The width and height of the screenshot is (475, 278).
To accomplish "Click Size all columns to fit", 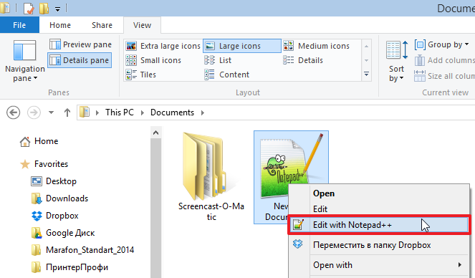I will (x=444, y=76).
